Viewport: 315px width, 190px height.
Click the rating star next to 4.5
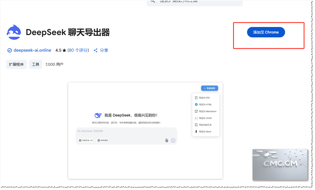point(64,50)
